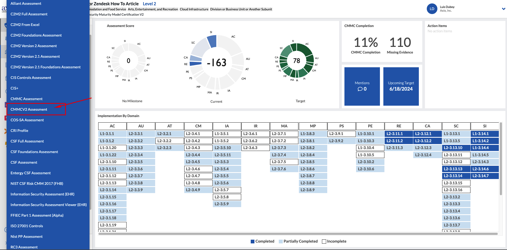The image size is (507, 250).
Task: Click cell L2-3.13.10 in the SC column
Action: tap(456, 148)
